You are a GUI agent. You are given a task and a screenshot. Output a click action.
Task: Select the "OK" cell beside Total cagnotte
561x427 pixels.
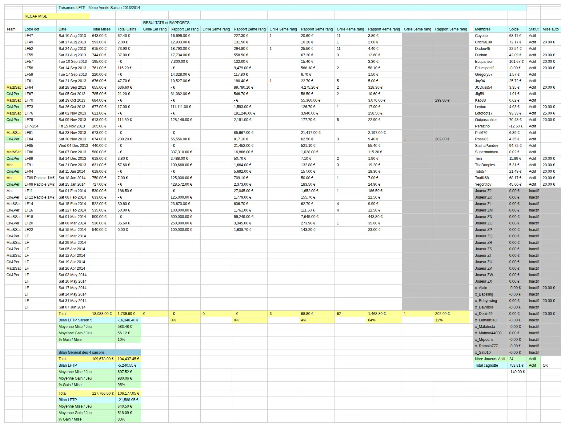pyautogui.click(x=551, y=365)
